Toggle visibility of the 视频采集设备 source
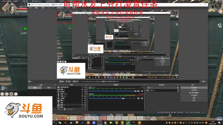 (x=82, y=87)
